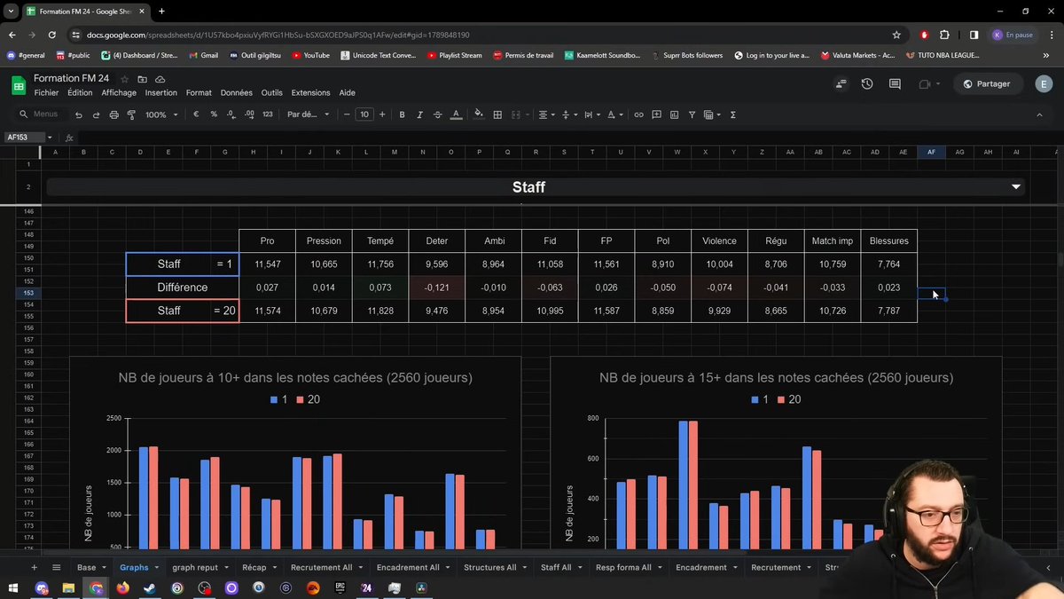Click the Undo arrow in toolbar
The image size is (1064, 599).
pyautogui.click(x=79, y=114)
